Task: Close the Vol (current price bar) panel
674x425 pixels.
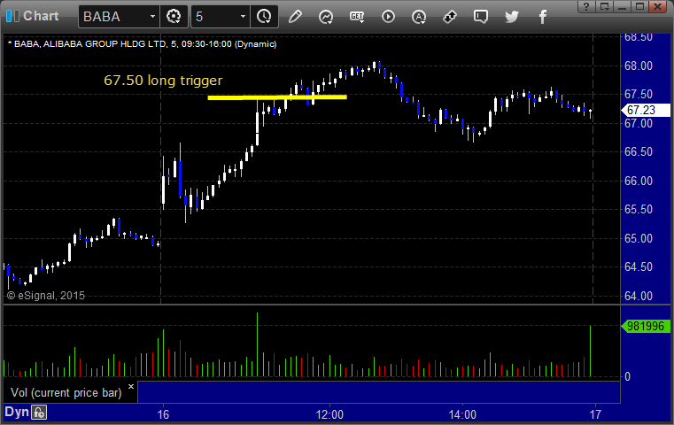Action: click(131, 386)
